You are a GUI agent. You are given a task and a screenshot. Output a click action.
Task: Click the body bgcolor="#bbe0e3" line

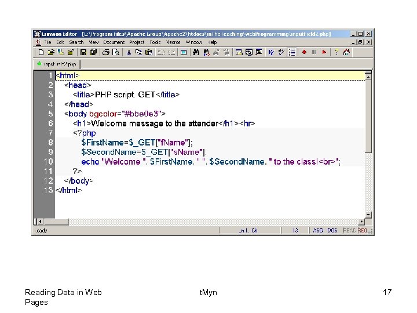(115, 114)
